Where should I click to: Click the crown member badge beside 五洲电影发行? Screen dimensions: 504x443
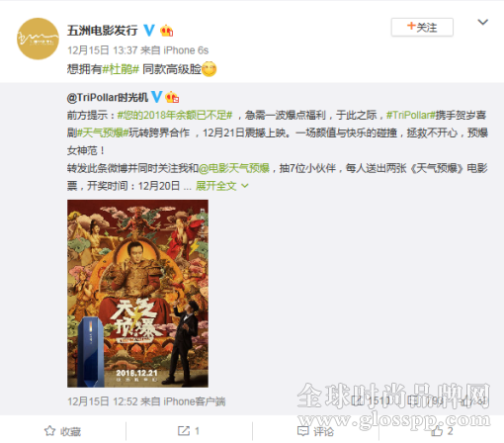pos(167,31)
